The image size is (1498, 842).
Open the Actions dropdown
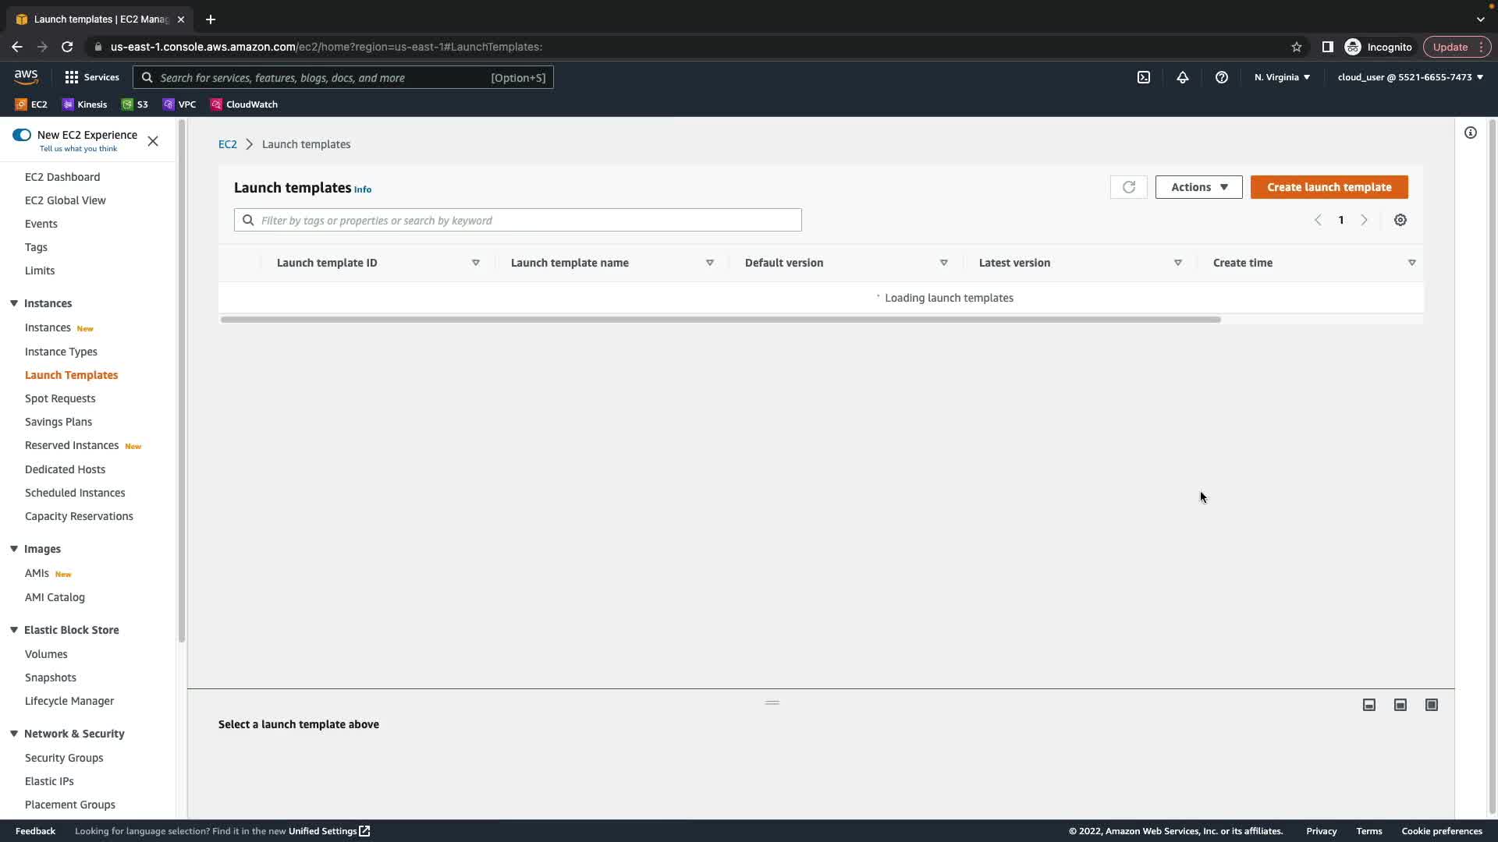1198,187
